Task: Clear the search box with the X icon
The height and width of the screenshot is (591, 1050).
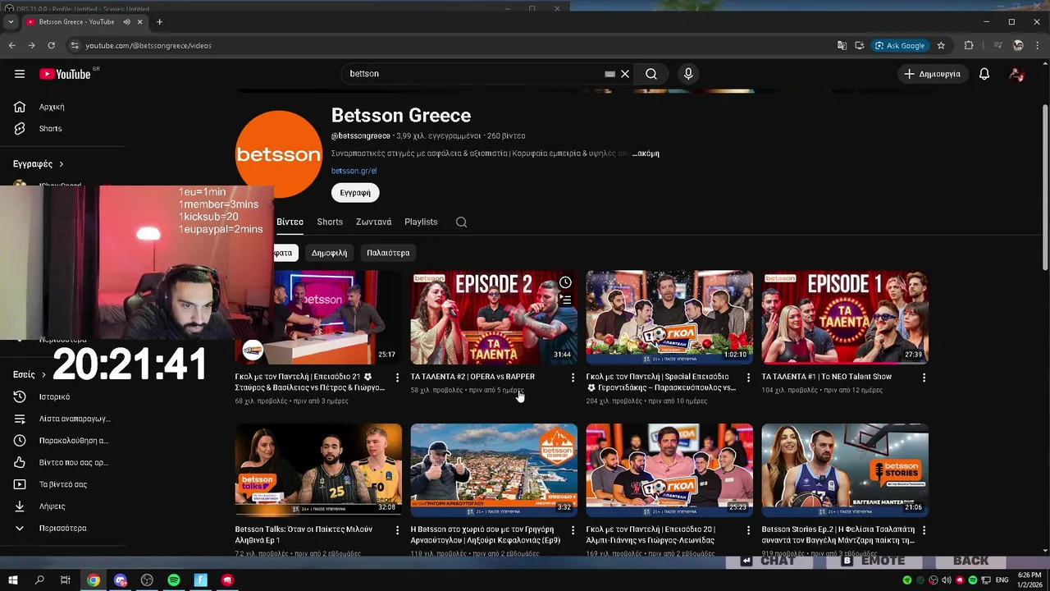Action: [x=625, y=74]
